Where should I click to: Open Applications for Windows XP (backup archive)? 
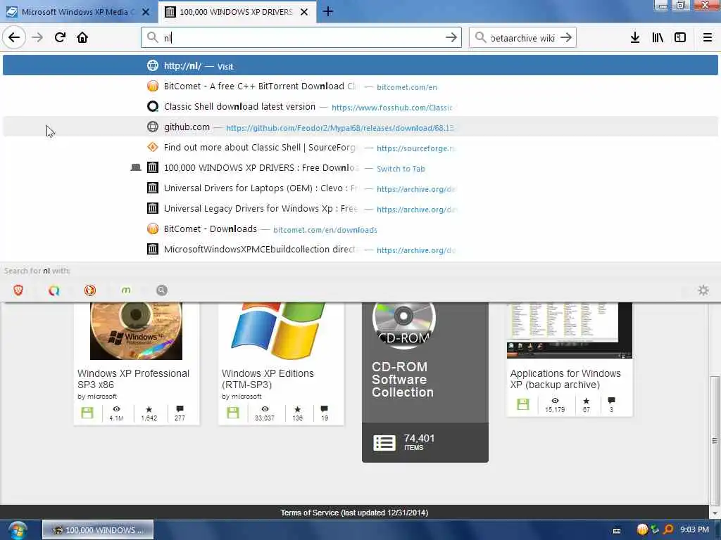tap(565, 379)
